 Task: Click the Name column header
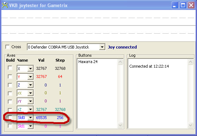click(x=23, y=60)
